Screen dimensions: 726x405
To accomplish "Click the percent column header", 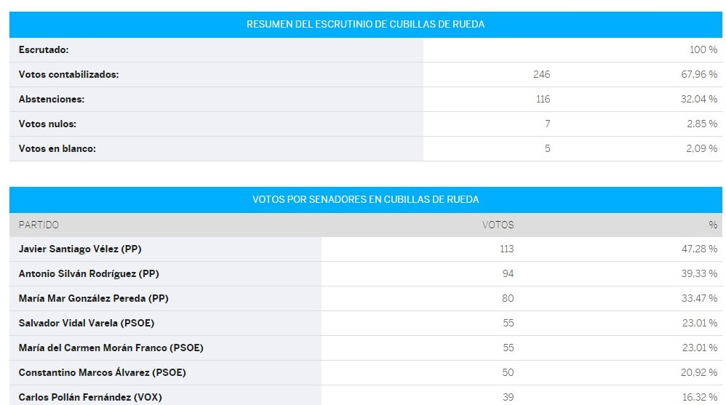I will (713, 225).
